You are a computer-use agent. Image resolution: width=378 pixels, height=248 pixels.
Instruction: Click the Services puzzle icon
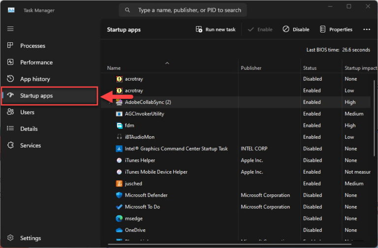(x=10, y=145)
